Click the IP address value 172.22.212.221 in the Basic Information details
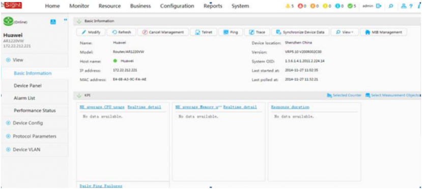Image resolution: width=422 pixels, height=189 pixels. (125, 70)
